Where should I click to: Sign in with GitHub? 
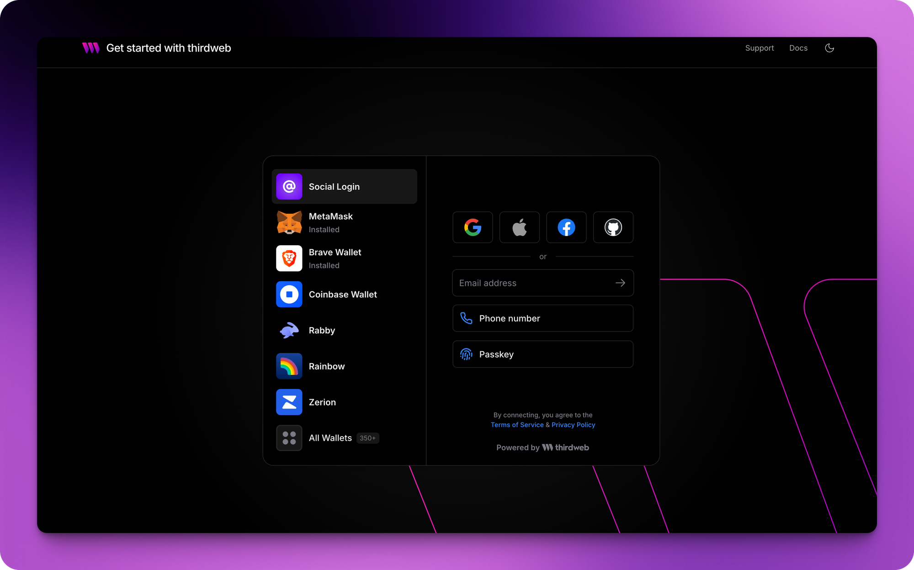(x=613, y=227)
